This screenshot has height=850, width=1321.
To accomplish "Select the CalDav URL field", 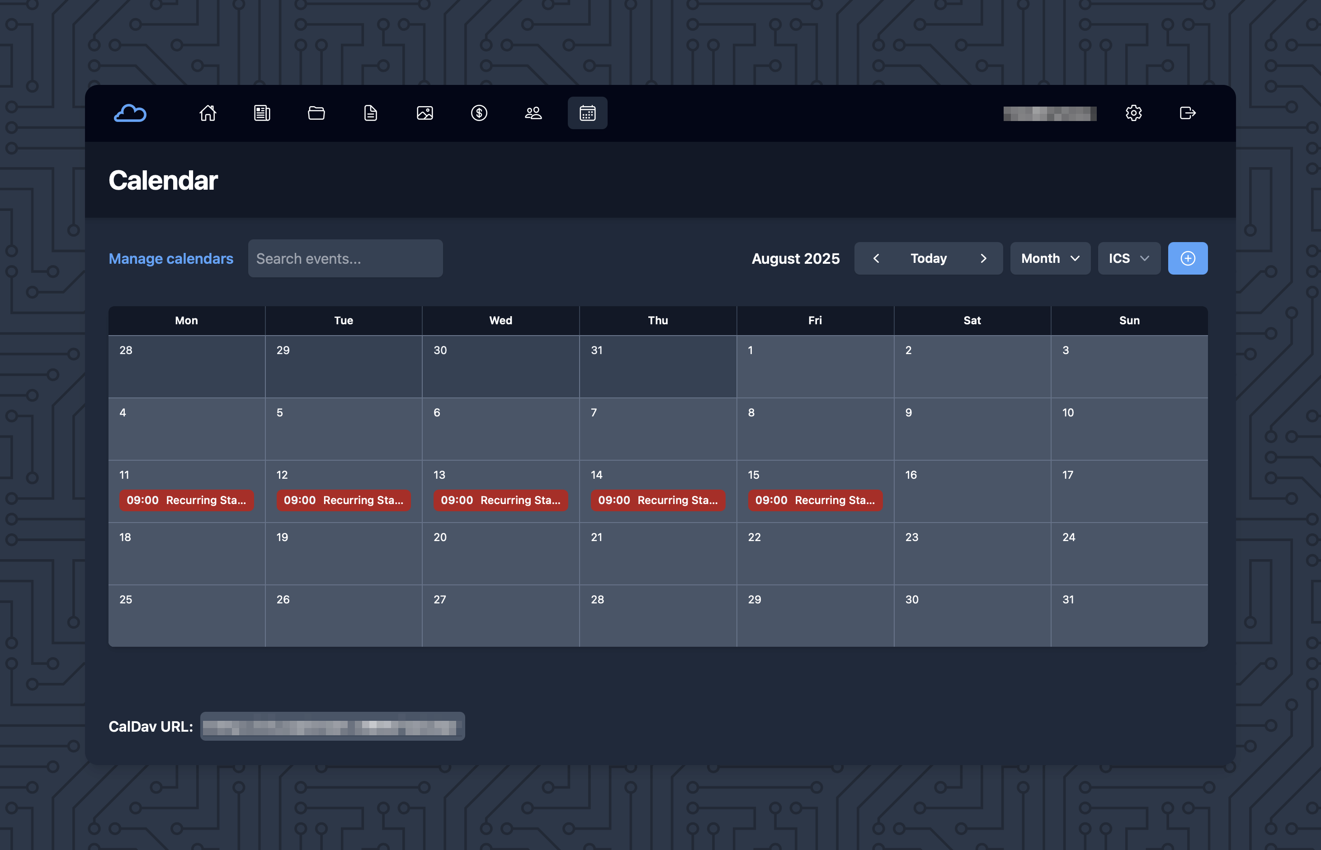I will tap(332, 726).
